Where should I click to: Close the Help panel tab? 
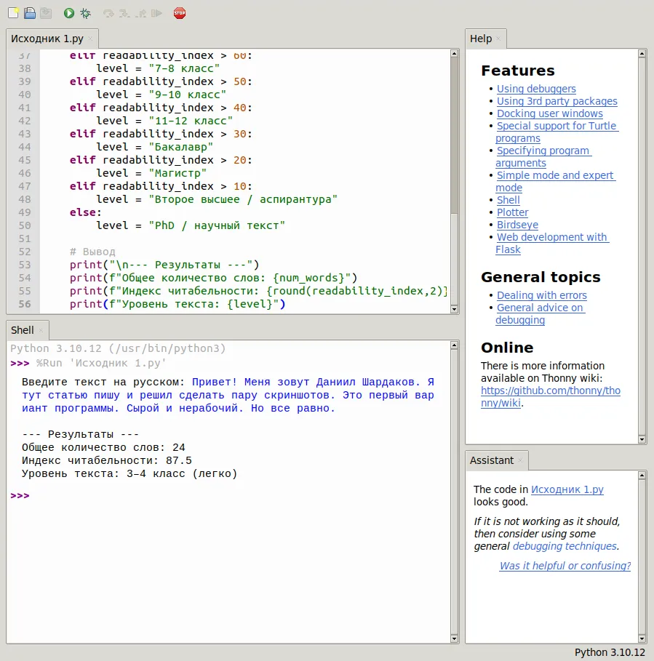498,39
